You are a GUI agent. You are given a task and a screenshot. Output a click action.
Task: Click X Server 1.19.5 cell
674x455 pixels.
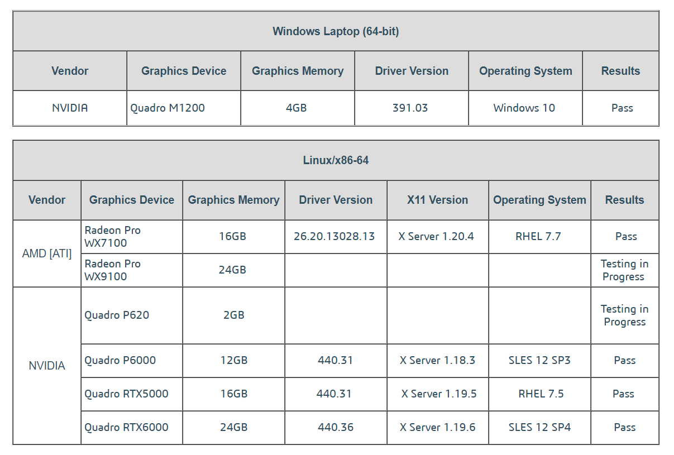[438, 394]
